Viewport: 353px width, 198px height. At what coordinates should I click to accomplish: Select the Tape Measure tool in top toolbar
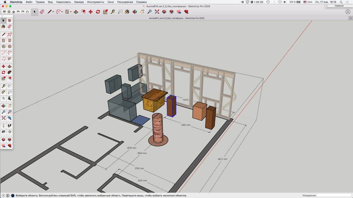(112, 12)
